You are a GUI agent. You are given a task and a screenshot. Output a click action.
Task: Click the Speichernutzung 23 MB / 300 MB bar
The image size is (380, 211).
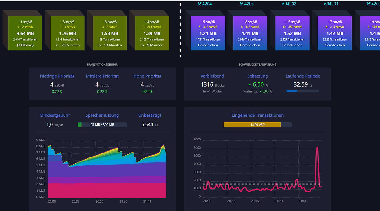[102, 125]
